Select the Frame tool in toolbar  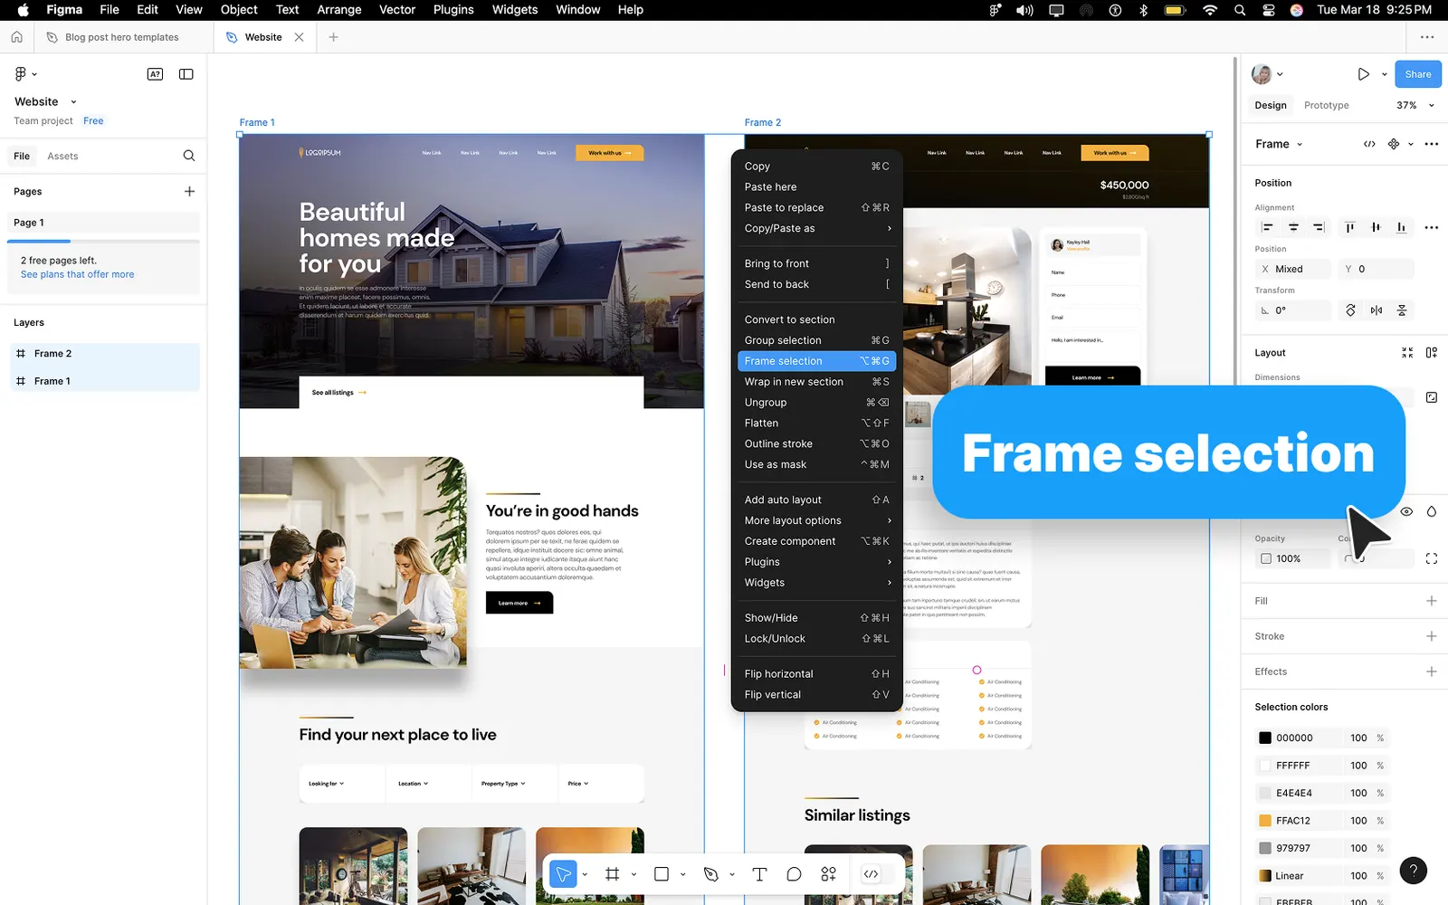613,874
